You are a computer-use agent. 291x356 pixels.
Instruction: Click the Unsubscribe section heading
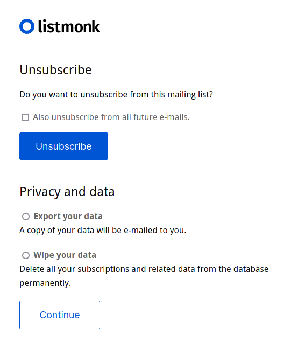click(55, 69)
